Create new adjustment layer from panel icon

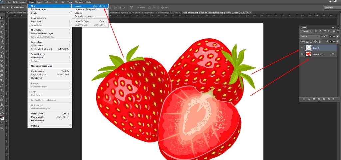coord(319,99)
